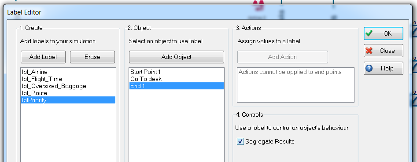Click the red X icon on Close
This screenshot has width=417, height=162.
click(369, 51)
